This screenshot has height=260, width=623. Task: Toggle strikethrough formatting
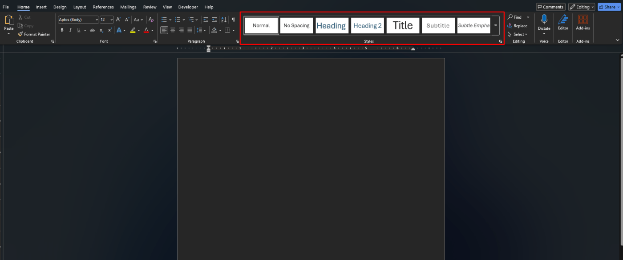(x=93, y=30)
